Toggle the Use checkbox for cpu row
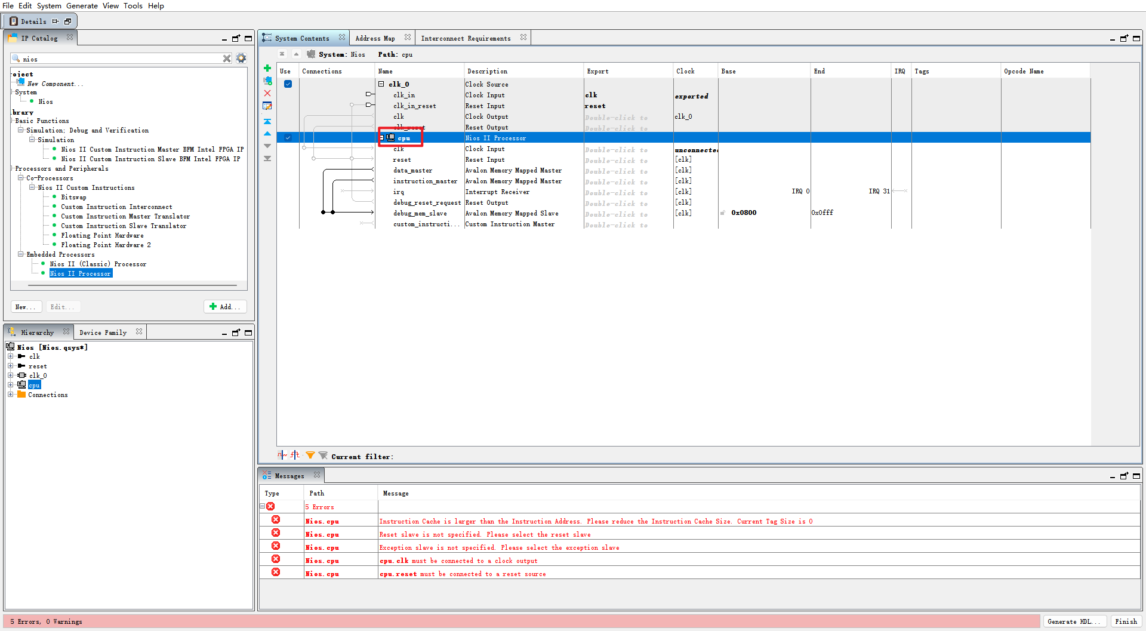 click(x=288, y=138)
